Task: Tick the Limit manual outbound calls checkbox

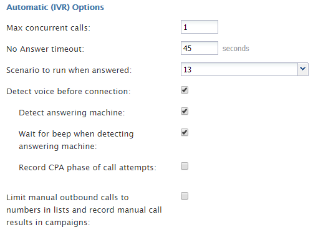Action: tap(185, 196)
